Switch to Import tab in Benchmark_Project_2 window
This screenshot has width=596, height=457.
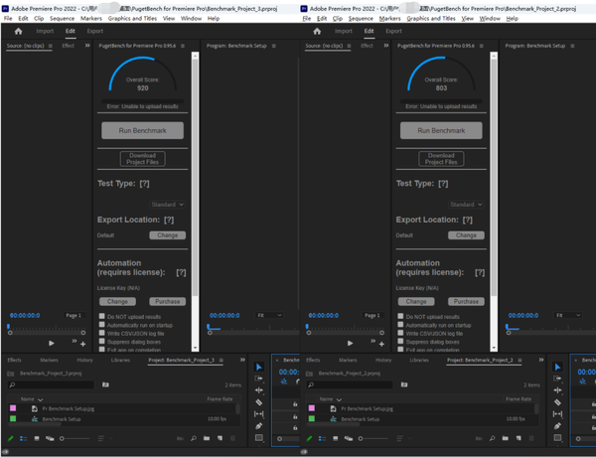point(344,31)
